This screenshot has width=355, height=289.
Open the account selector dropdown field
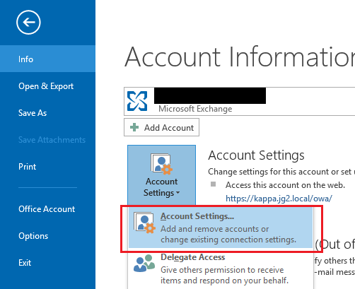(239, 101)
